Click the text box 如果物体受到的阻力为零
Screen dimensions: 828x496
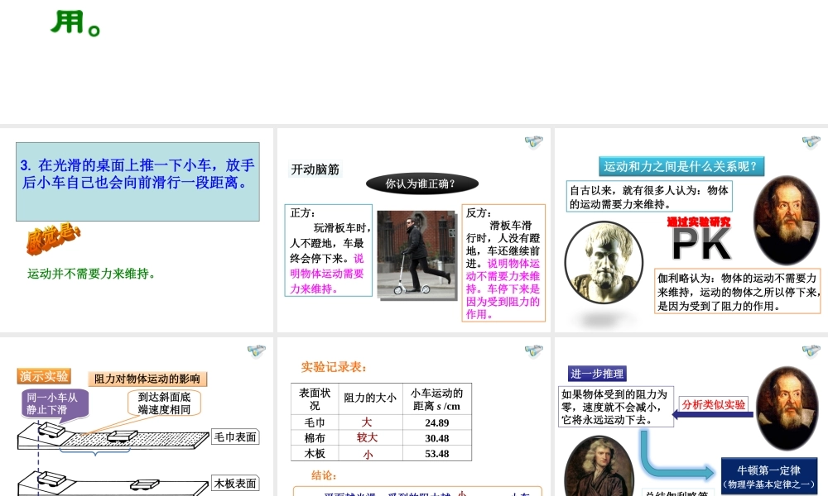[x=616, y=407]
